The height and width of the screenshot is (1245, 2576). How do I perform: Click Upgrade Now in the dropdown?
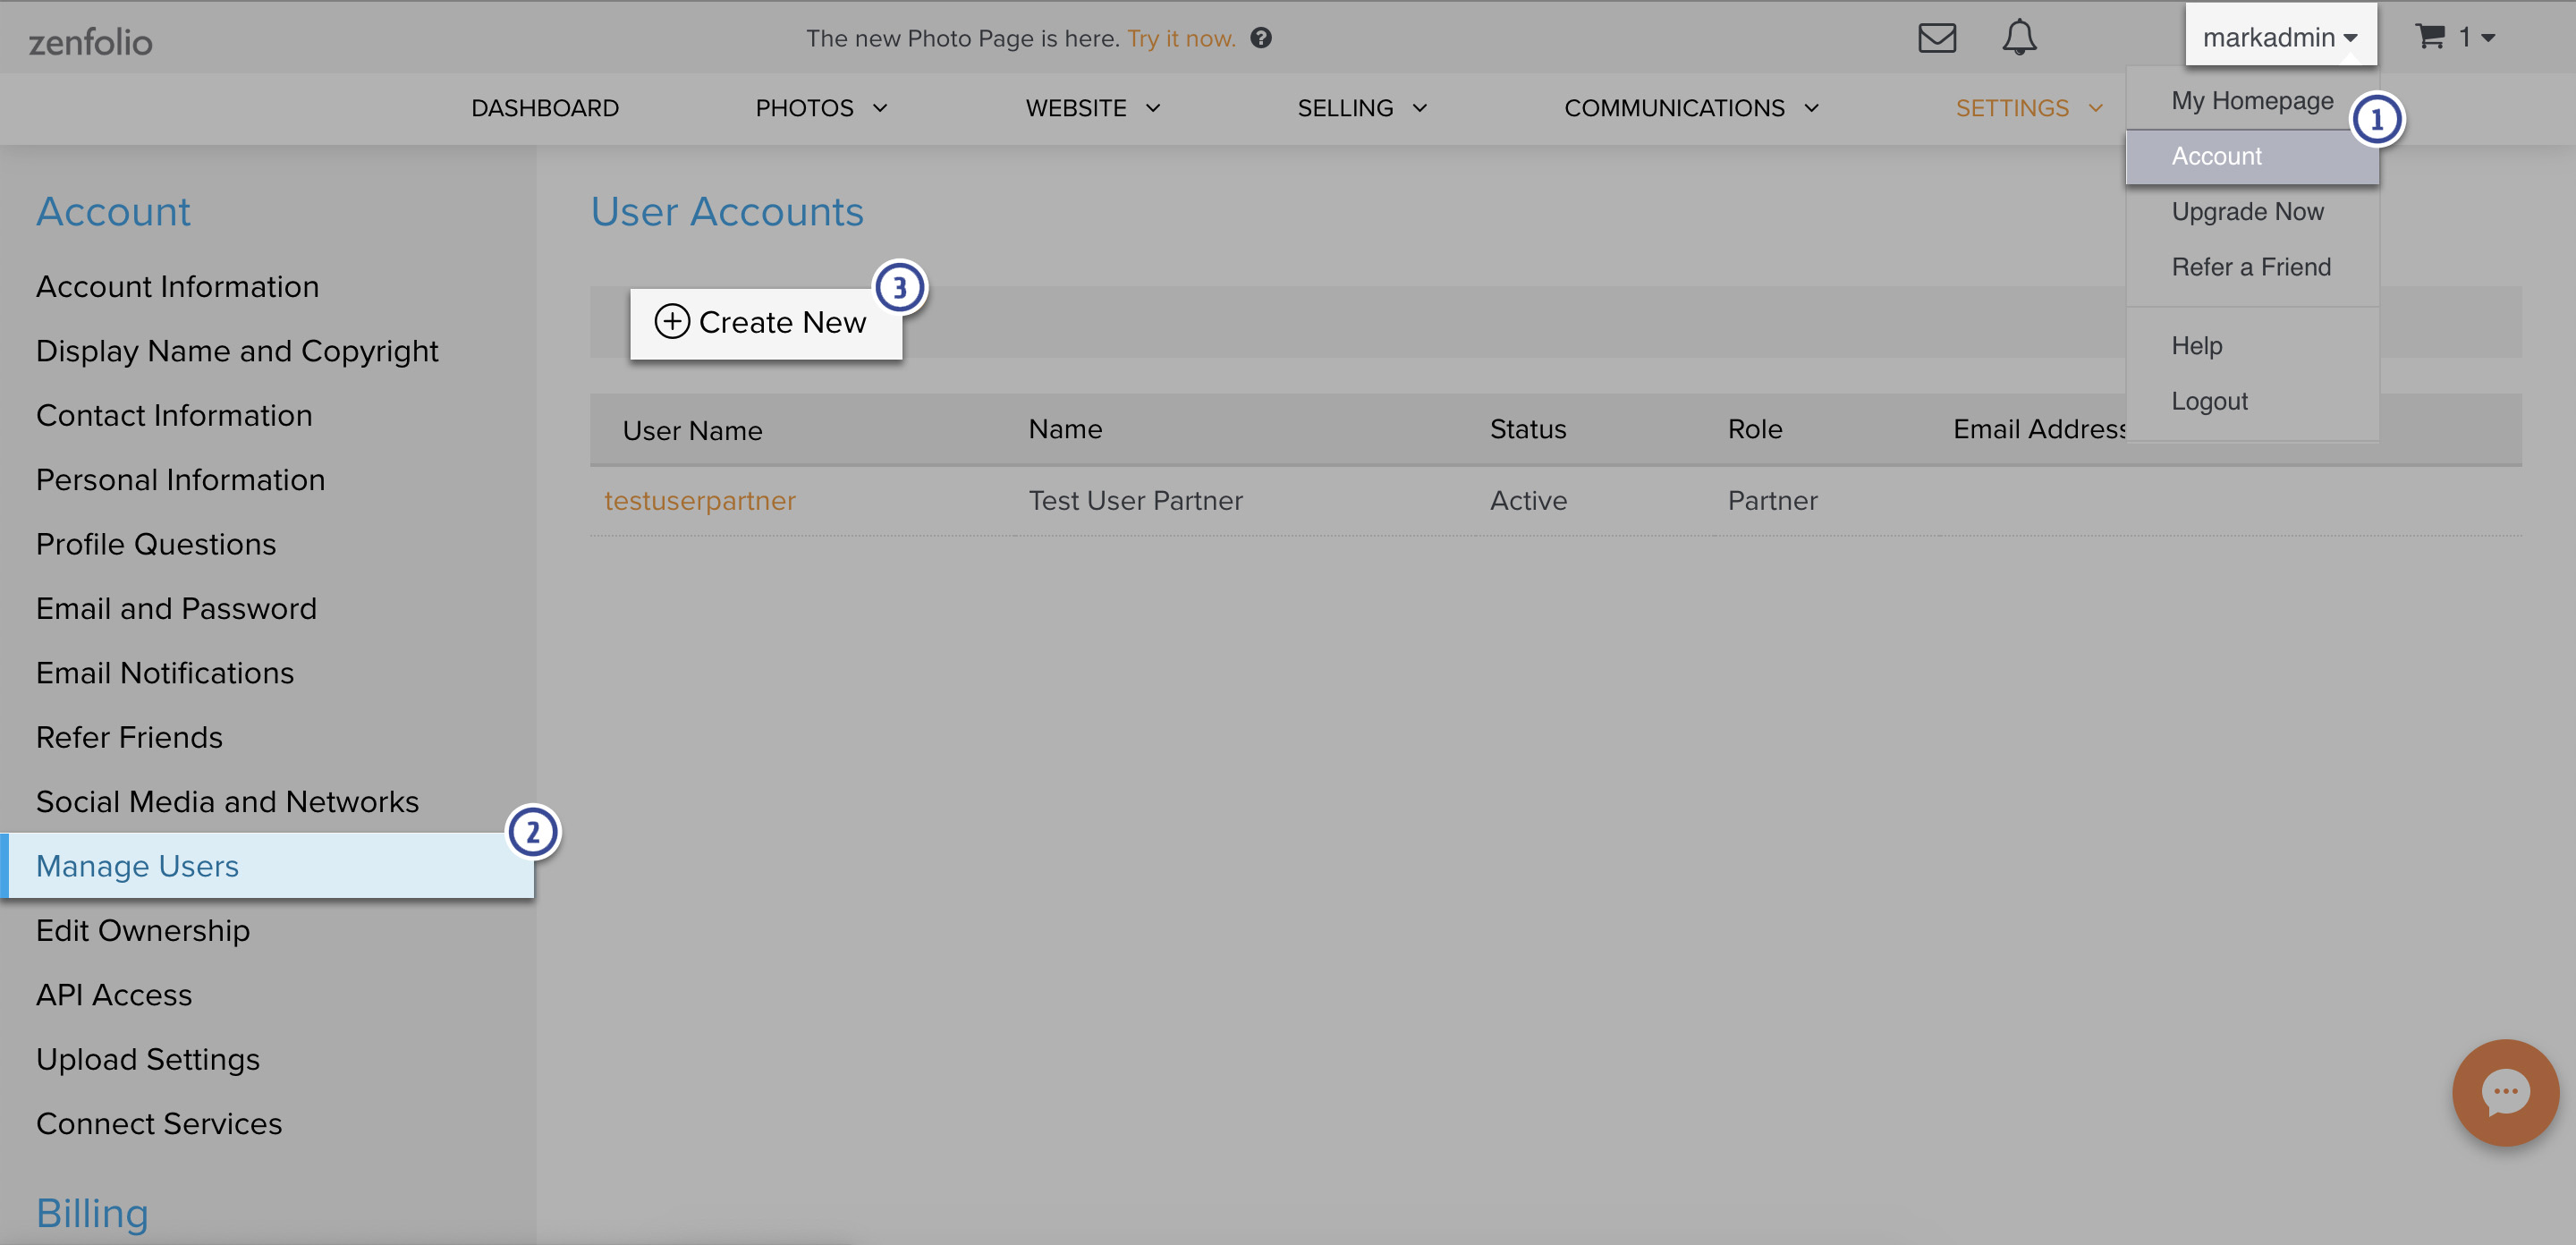coord(2247,211)
